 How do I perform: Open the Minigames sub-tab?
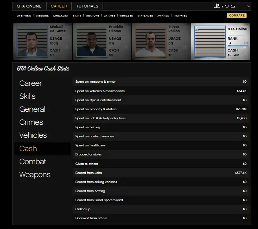click(145, 16)
